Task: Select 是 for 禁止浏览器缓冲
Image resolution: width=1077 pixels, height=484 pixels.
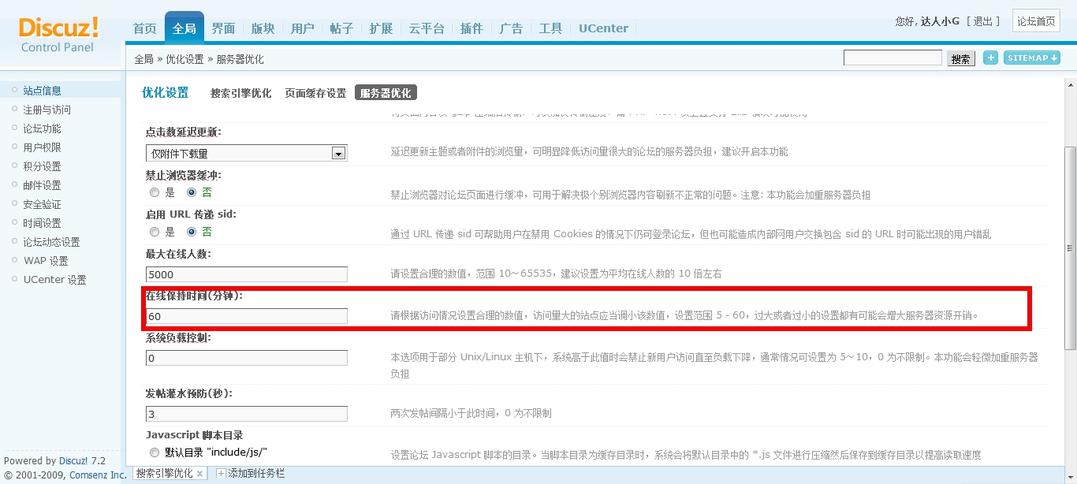Action: click(x=155, y=192)
